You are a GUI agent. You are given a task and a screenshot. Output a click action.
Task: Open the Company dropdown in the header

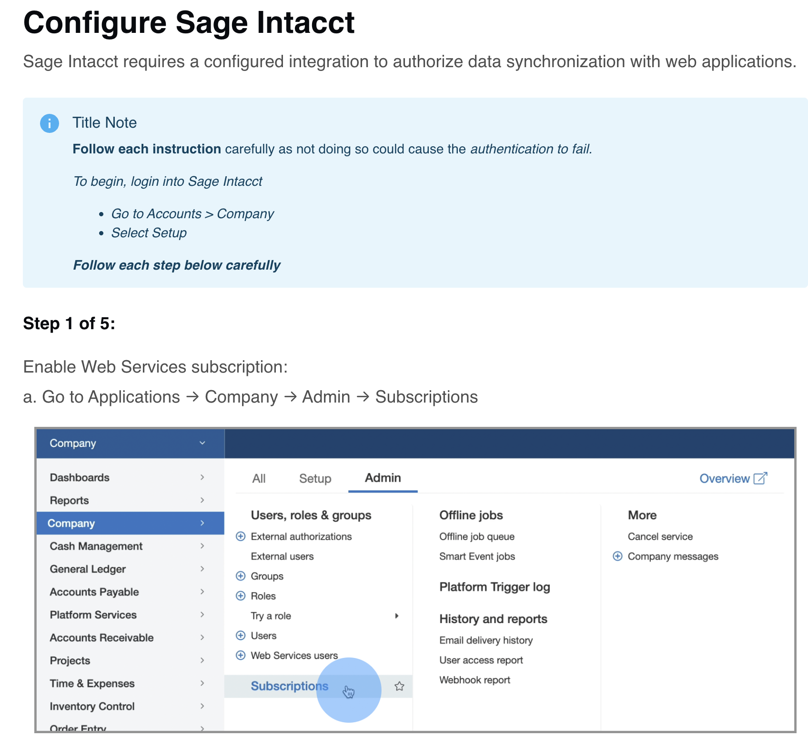[131, 444]
